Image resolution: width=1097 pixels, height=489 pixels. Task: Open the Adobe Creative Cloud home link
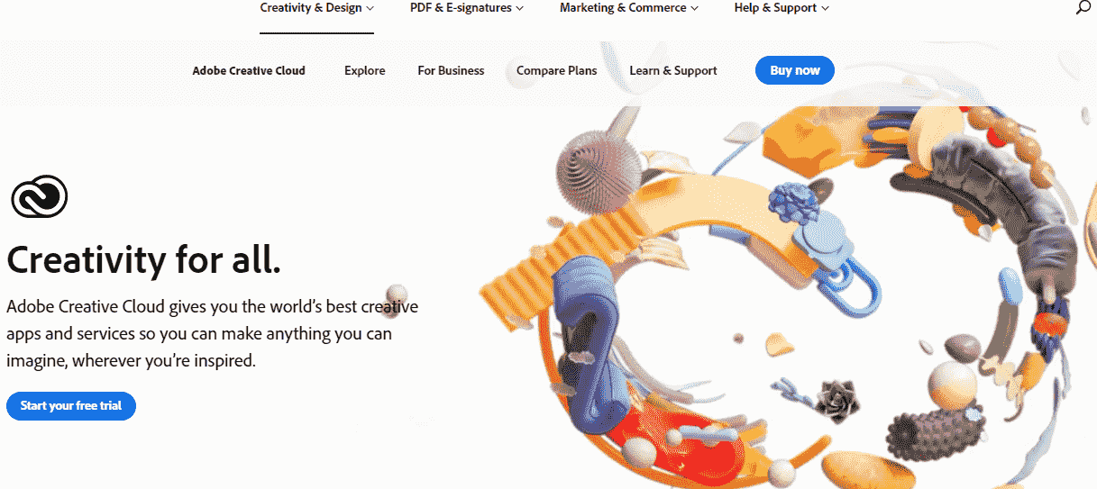(x=249, y=70)
